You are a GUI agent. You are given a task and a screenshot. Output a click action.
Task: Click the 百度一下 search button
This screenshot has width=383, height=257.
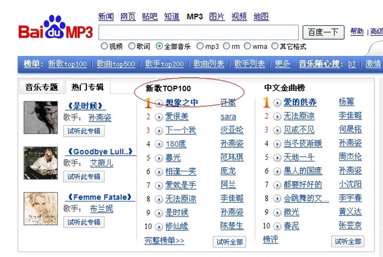tap(324, 32)
